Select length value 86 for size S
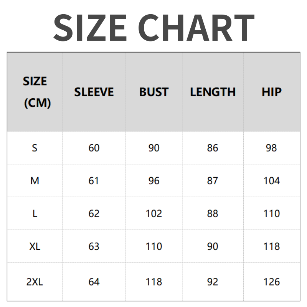This screenshot has width=307, height=307. coord(213,148)
